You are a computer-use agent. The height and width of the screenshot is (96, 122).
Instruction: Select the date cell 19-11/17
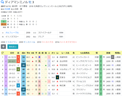coord(12,94)
